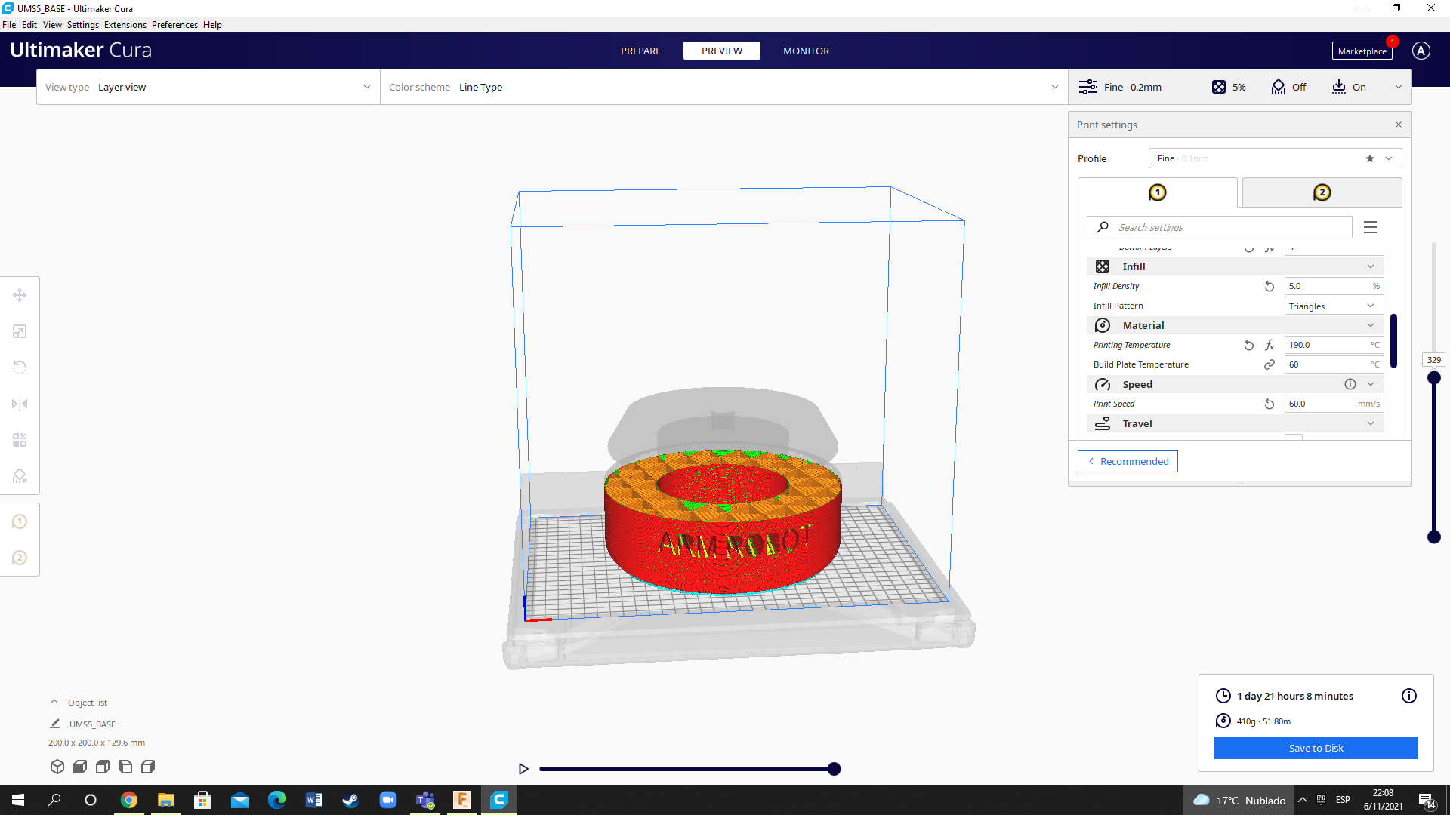The width and height of the screenshot is (1450, 815).
Task: Collapse the Speed settings section
Action: click(1371, 384)
